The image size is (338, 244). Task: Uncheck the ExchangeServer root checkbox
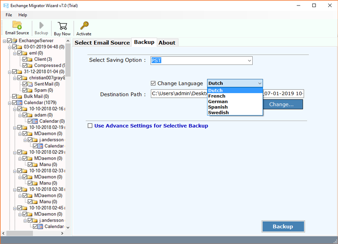point(9,40)
